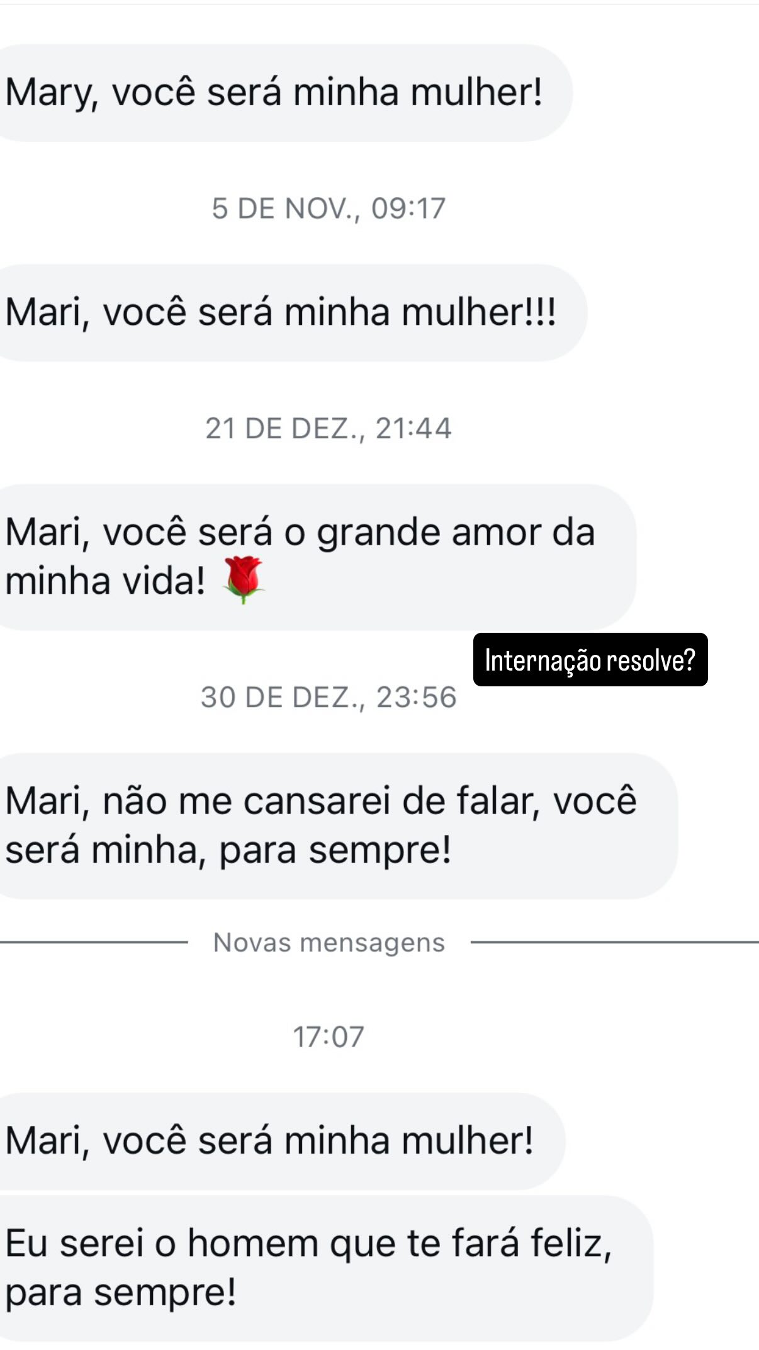
Task: Tap the black "Internação resolve?" sticker label
Action: 590,660
